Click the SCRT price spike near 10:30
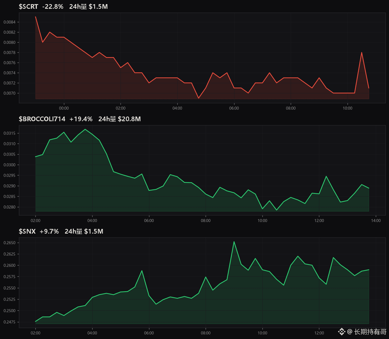 point(362,52)
